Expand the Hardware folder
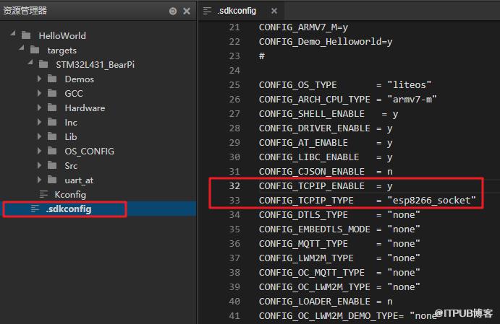The width and height of the screenshot is (500, 324). tap(39, 108)
